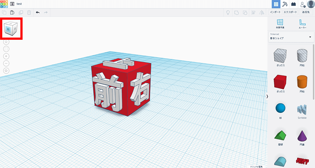Image resolution: width=315 pixels, height=168 pixels.
Task: Toggle perspective/orthographic view button
Action: click(x=6, y=71)
